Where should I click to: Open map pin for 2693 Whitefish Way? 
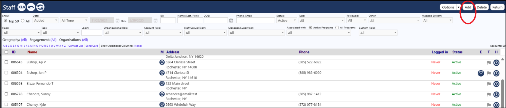162,105
